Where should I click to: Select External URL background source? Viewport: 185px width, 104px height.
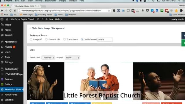pos(46,39)
